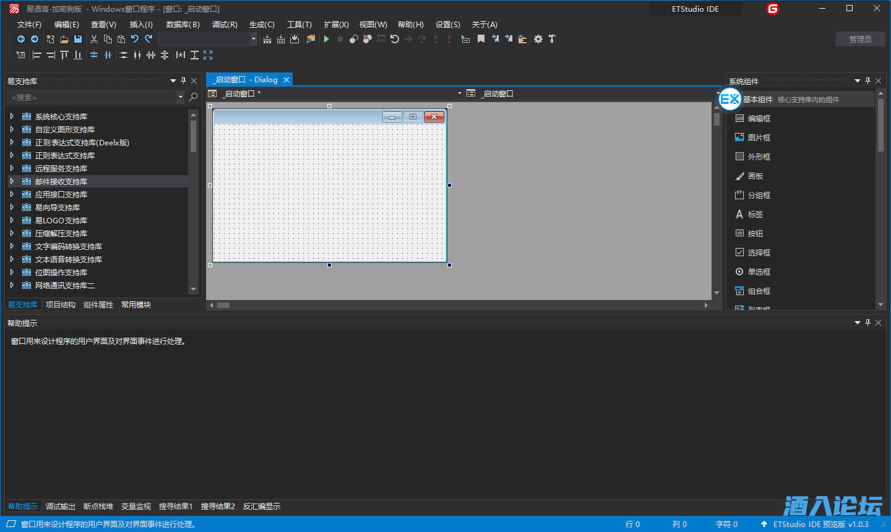Image resolution: width=891 pixels, height=532 pixels.
Task: Open the 调试(R) menu
Action: point(225,25)
